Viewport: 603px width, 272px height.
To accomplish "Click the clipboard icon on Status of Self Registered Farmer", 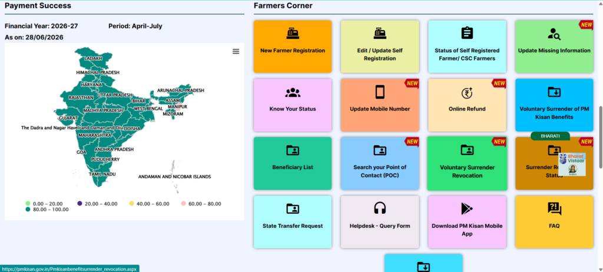I will pyautogui.click(x=467, y=33).
